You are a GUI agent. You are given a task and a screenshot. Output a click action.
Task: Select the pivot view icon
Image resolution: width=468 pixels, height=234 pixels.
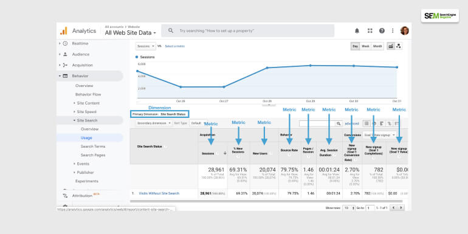pos(396,123)
